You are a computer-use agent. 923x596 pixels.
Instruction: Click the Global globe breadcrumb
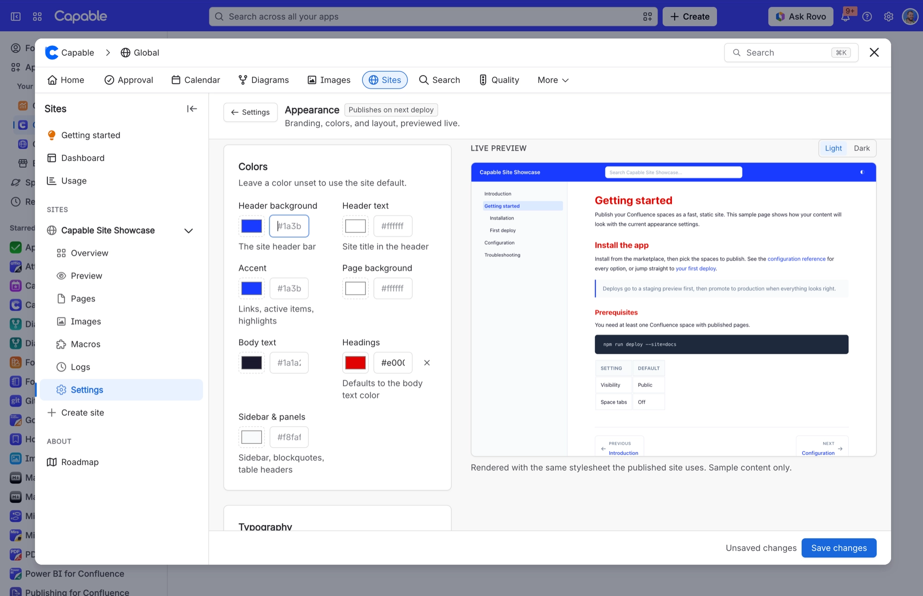[140, 53]
